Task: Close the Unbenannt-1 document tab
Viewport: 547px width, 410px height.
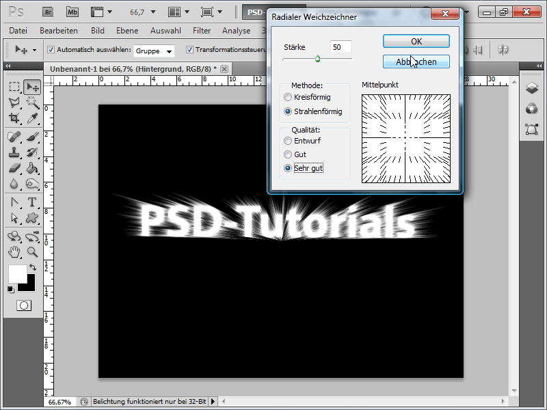Action: click(224, 69)
